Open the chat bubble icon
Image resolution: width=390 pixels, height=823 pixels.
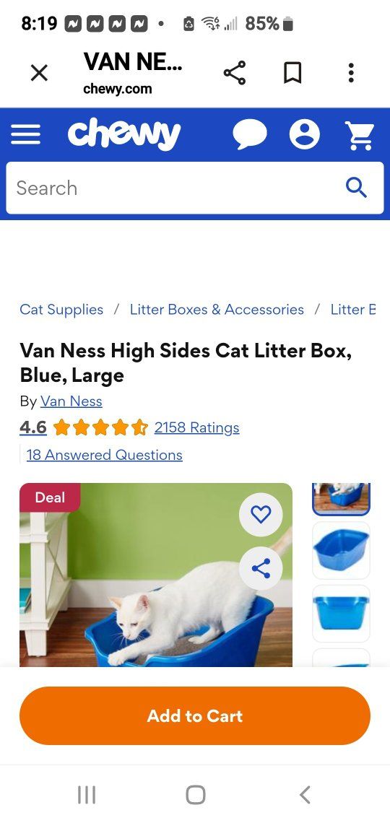click(x=249, y=134)
